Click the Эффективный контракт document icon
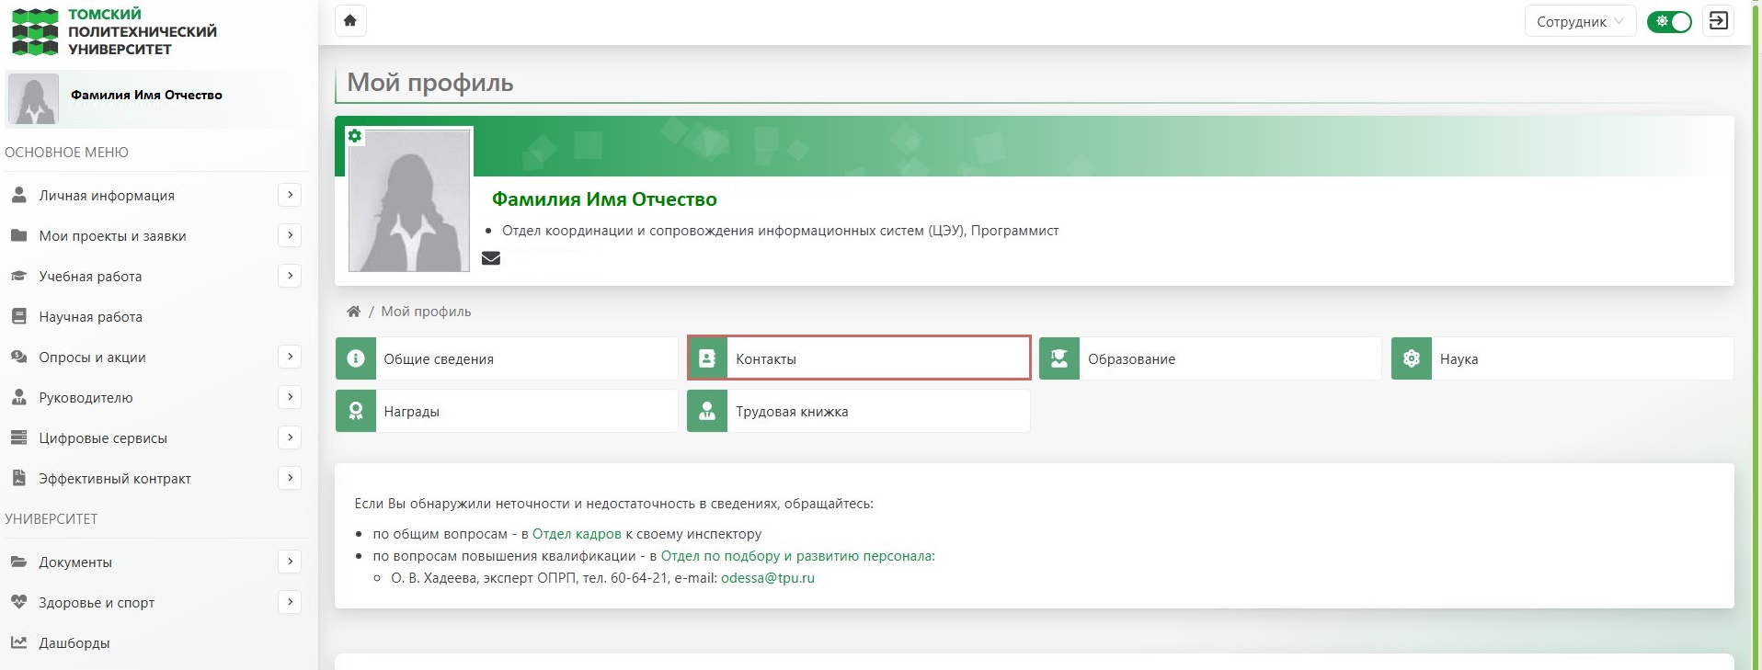Viewport: 1762px width, 670px height. [x=18, y=478]
